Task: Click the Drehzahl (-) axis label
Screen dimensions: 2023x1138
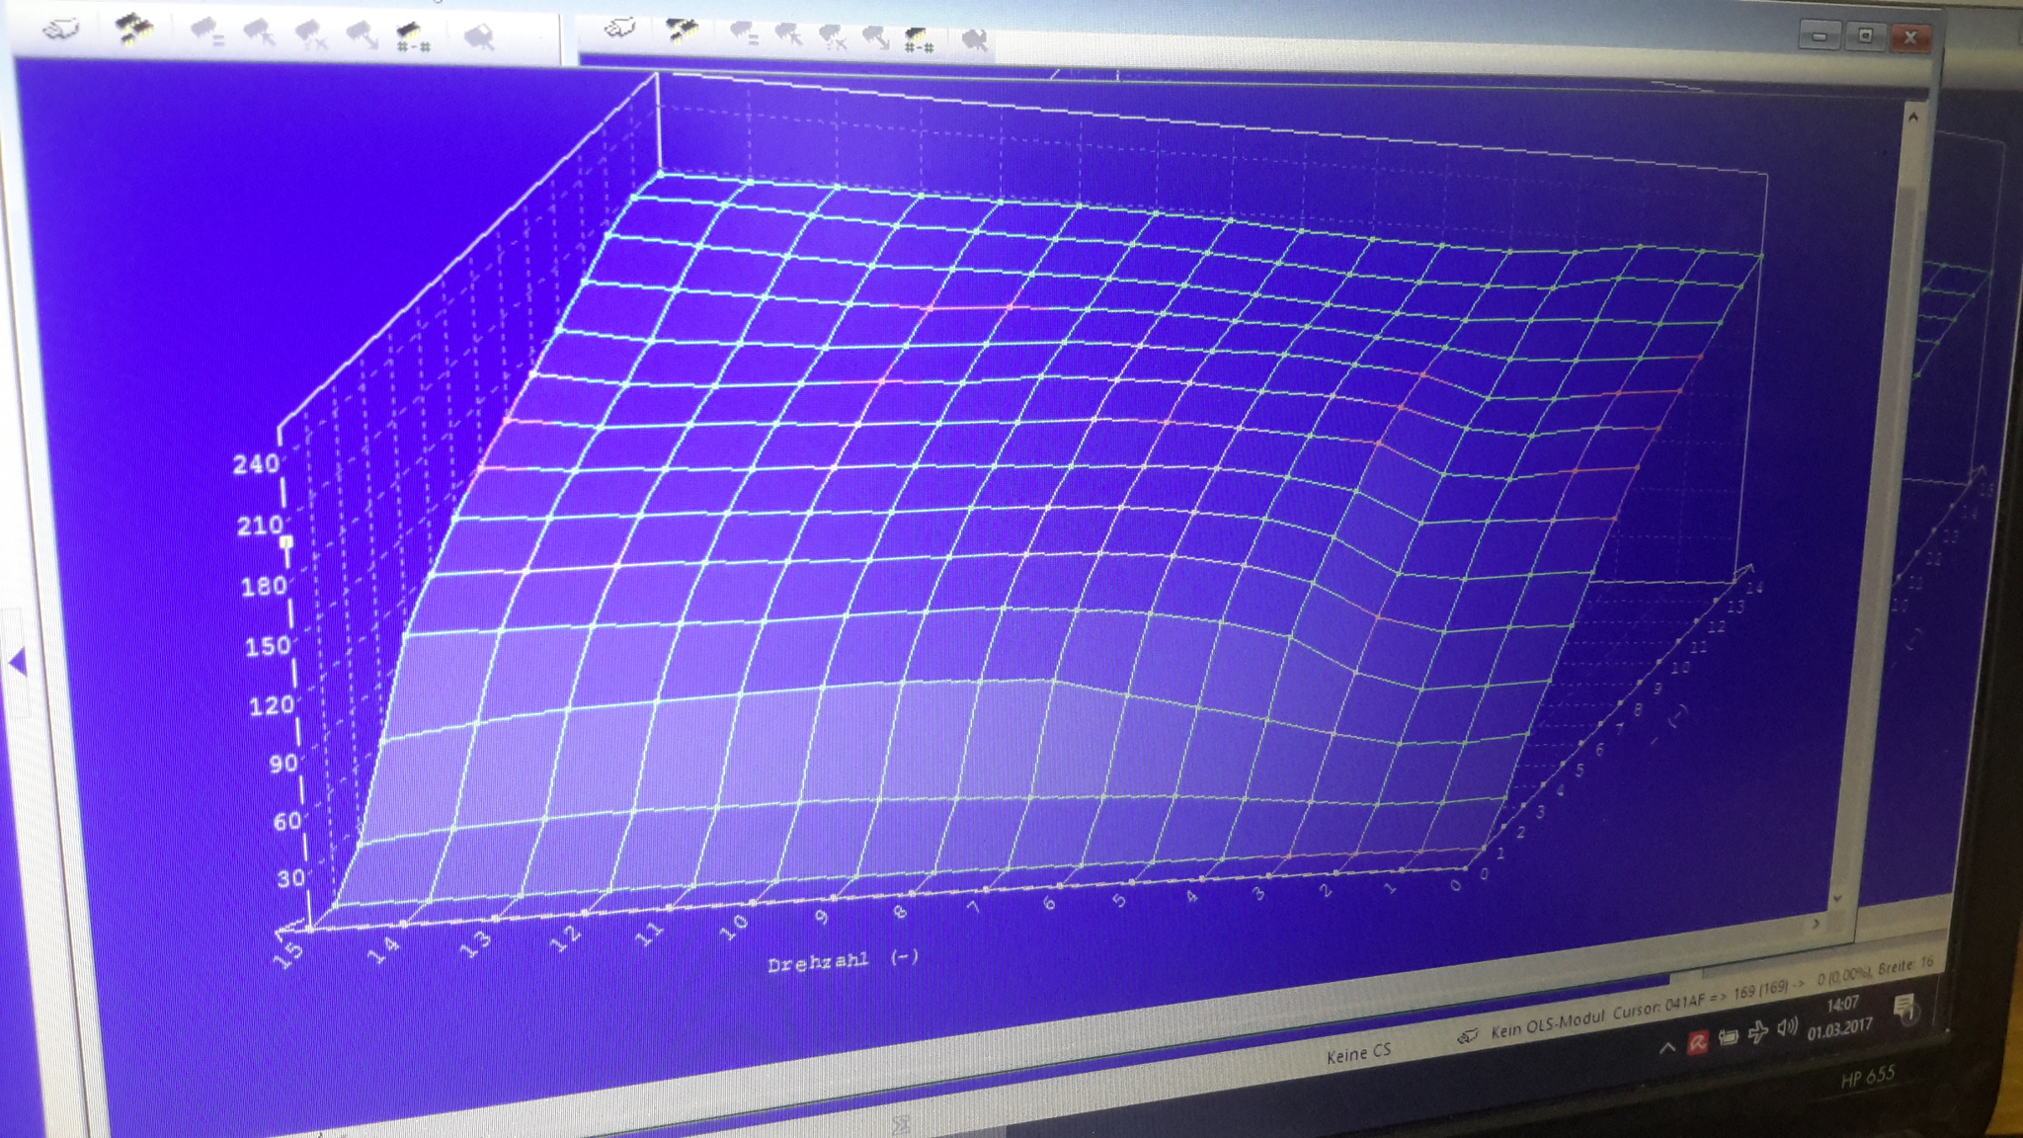Action: pyautogui.click(x=844, y=960)
